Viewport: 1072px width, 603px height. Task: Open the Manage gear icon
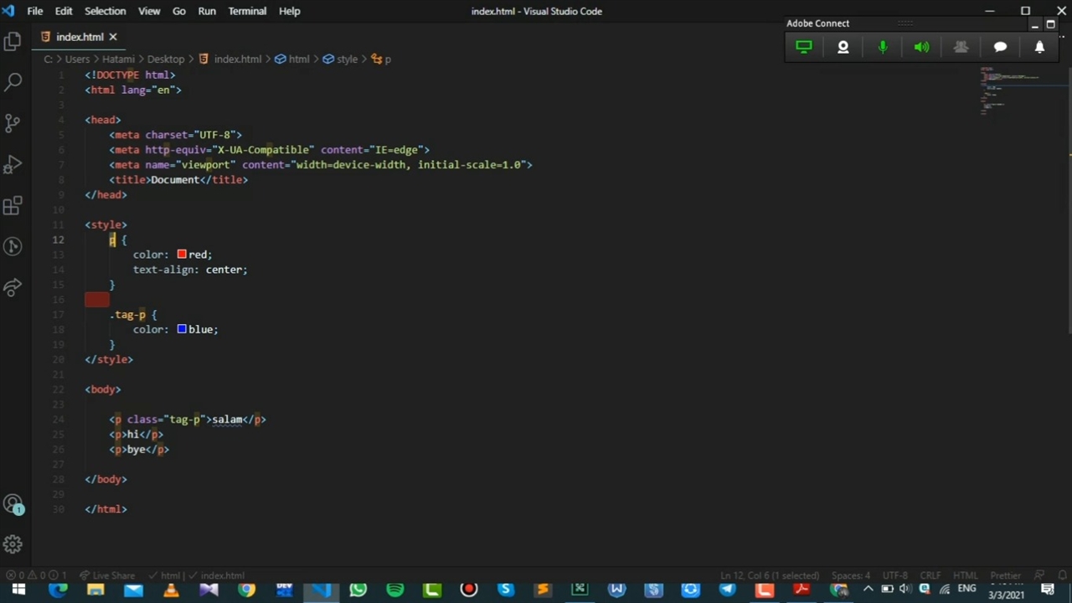click(13, 545)
